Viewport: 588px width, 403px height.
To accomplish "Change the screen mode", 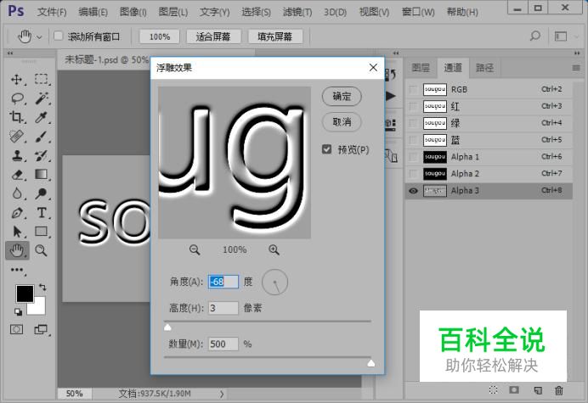I will point(41,329).
